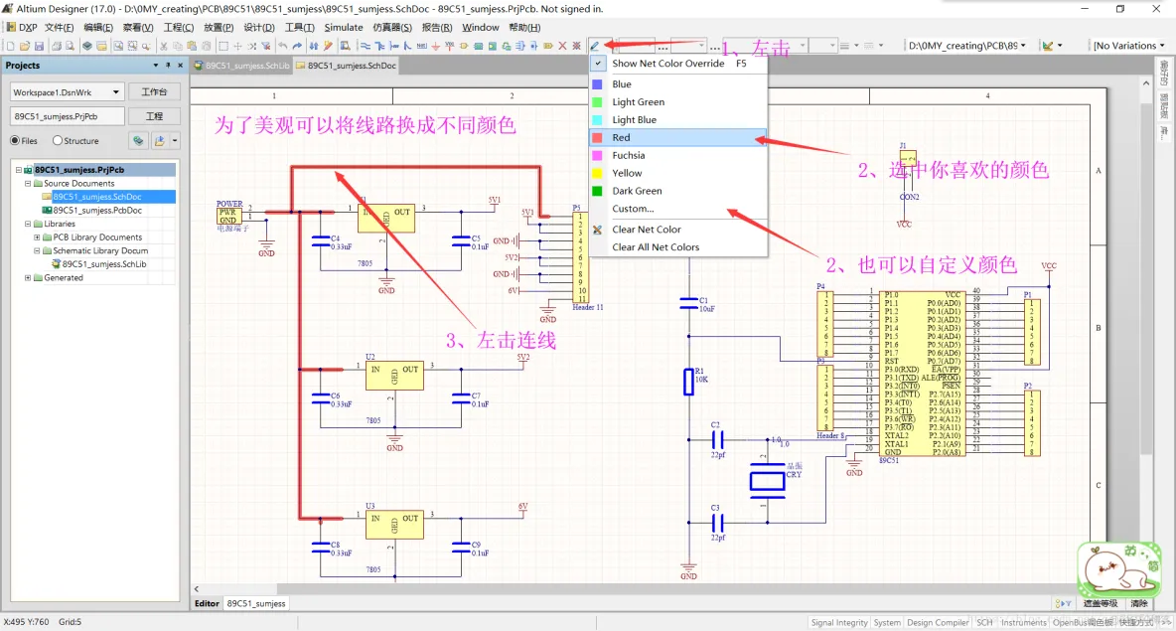Collapse the Schematic Library Documents folder

click(x=37, y=250)
